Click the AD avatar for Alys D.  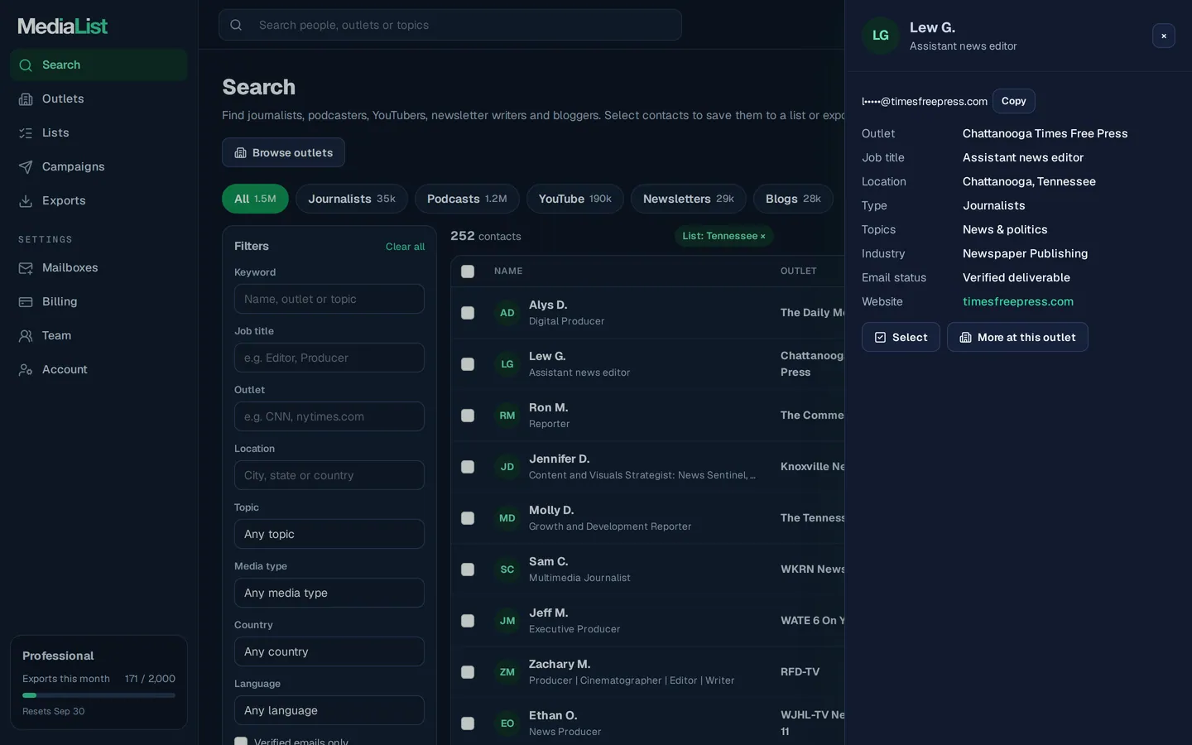click(x=507, y=313)
